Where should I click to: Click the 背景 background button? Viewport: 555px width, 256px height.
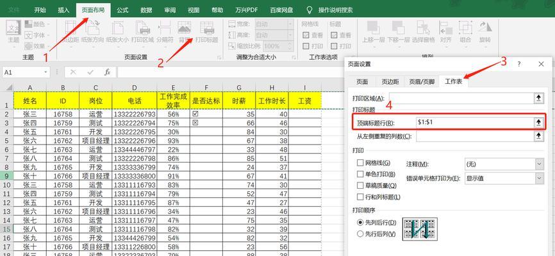click(x=184, y=32)
